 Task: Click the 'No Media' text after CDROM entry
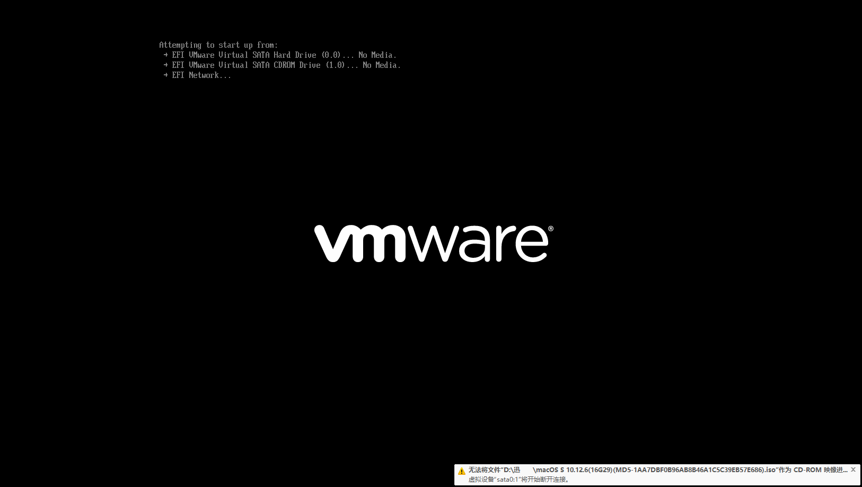(x=381, y=65)
